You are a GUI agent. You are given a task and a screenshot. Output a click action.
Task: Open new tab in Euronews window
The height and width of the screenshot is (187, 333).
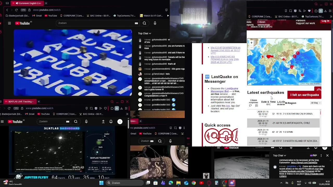(46, 3)
